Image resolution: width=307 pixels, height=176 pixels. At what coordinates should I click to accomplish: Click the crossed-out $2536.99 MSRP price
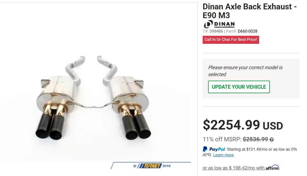tap(255, 139)
